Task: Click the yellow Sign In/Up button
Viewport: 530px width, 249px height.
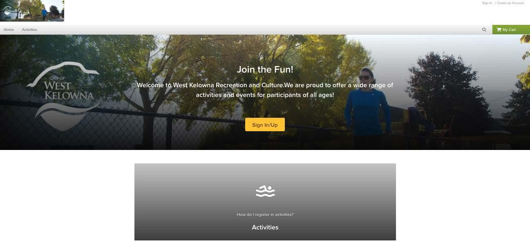Action: (265, 125)
